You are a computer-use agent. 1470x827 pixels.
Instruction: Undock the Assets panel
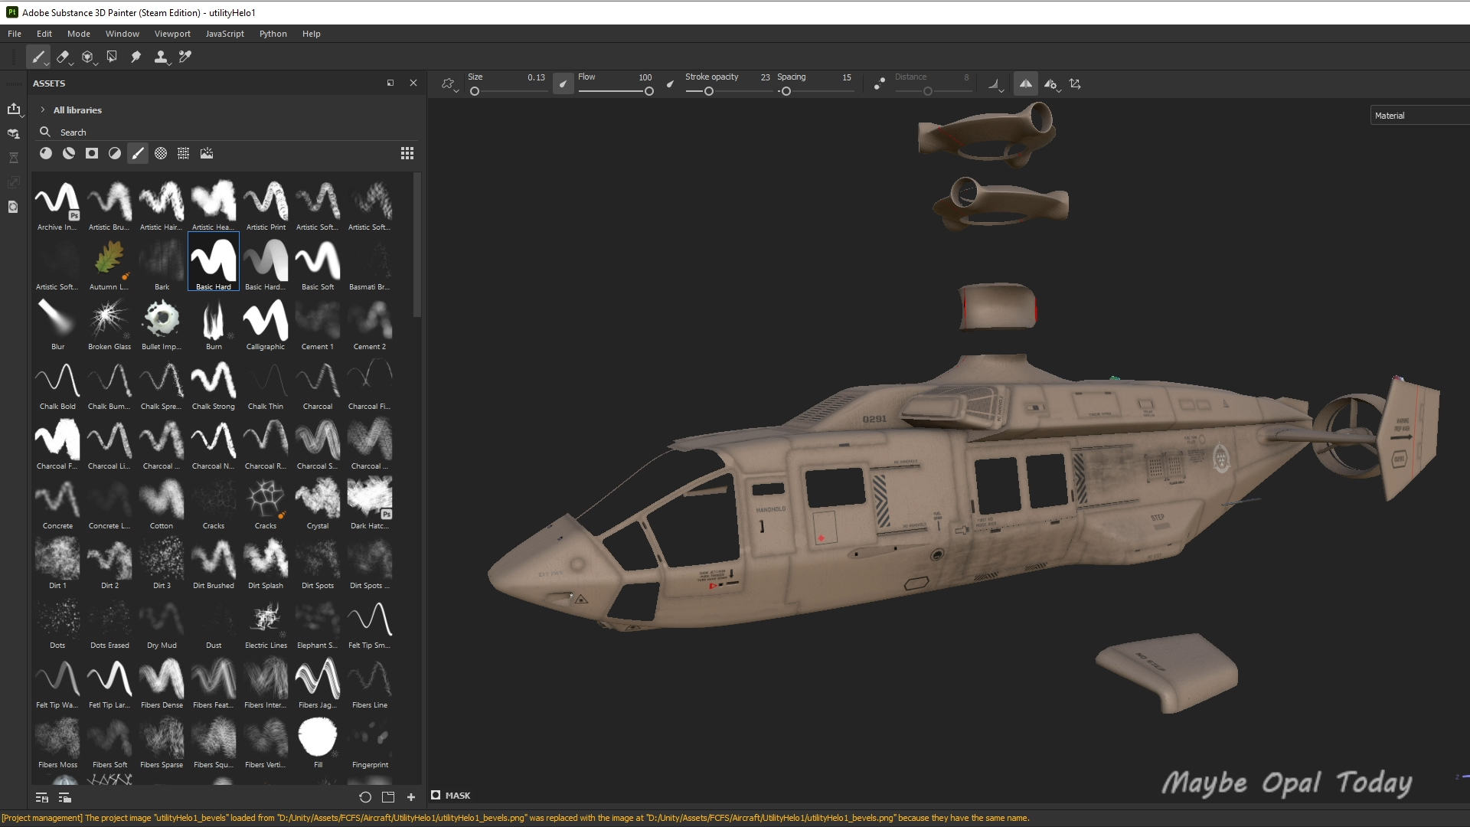click(390, 83)
